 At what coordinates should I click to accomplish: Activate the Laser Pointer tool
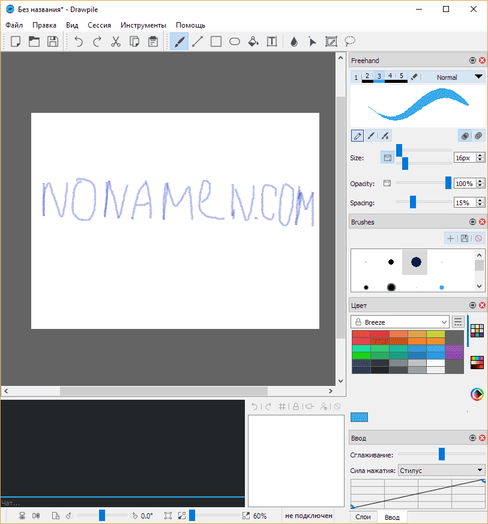pos(312,41)
